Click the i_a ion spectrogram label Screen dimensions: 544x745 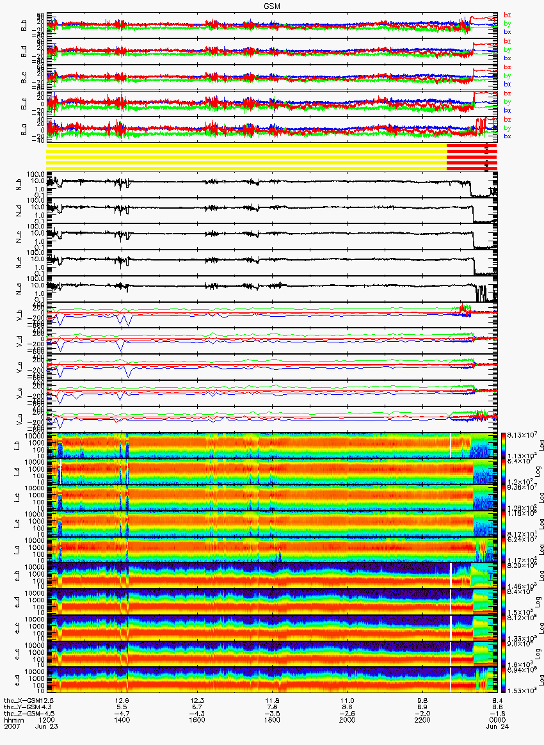[17, 550]
